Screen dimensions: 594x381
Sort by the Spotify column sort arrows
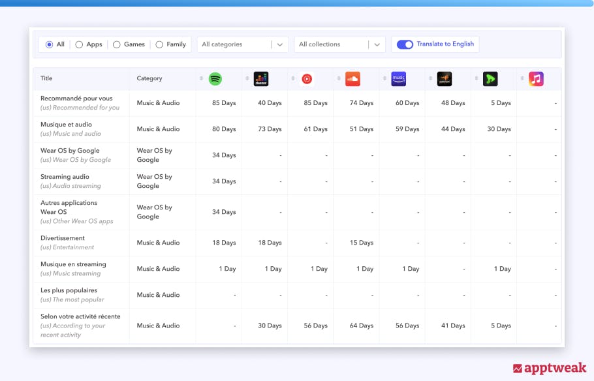pos(202,79)
